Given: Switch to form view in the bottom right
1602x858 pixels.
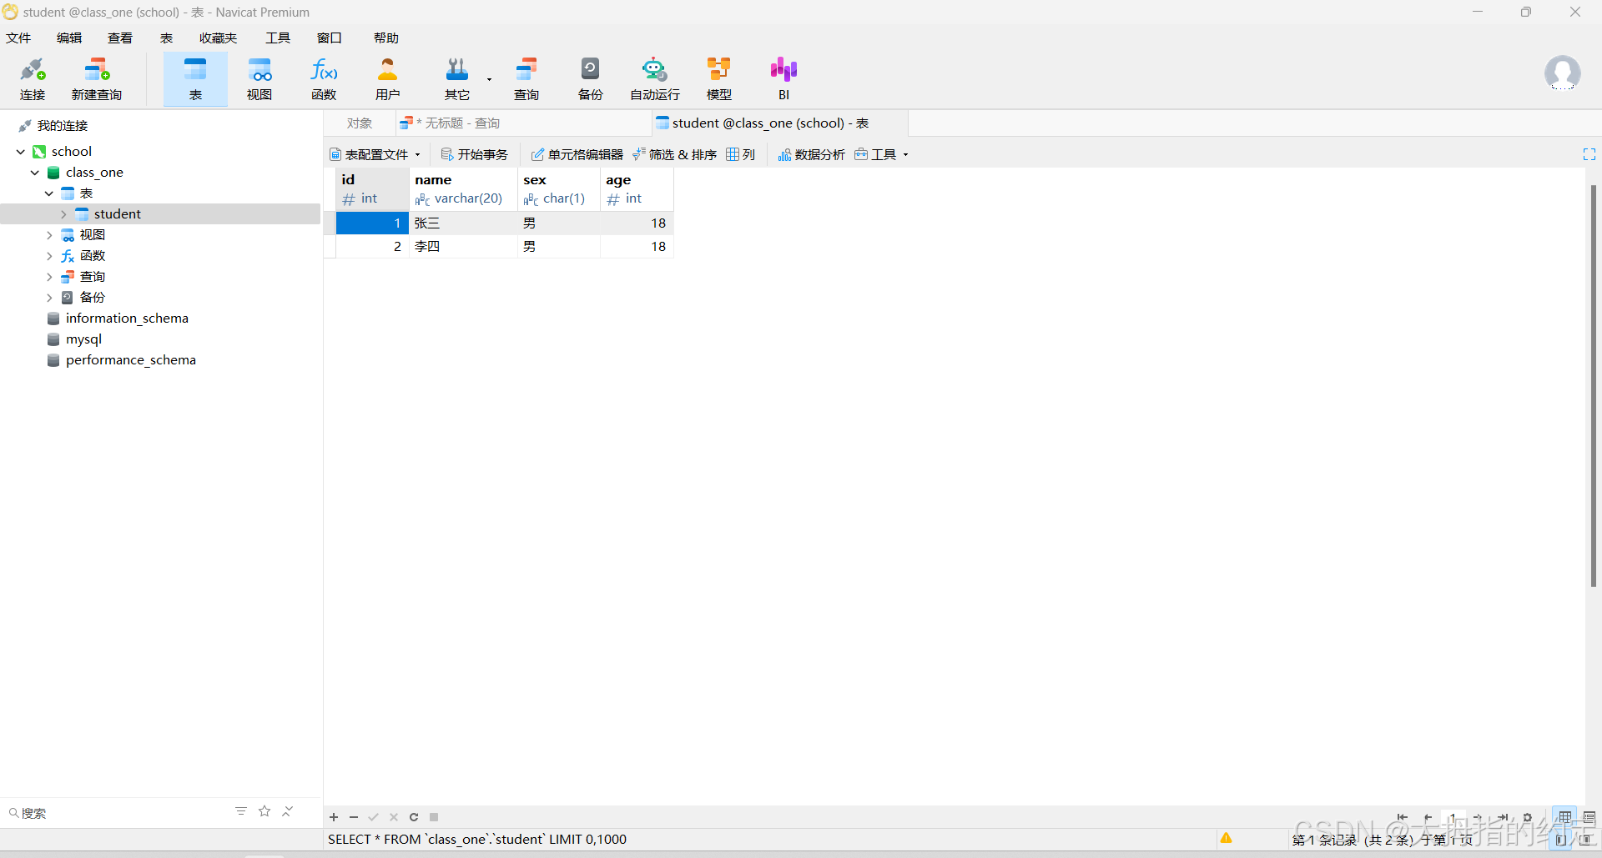Looking at the screenshot, I should coord(1589,817).
